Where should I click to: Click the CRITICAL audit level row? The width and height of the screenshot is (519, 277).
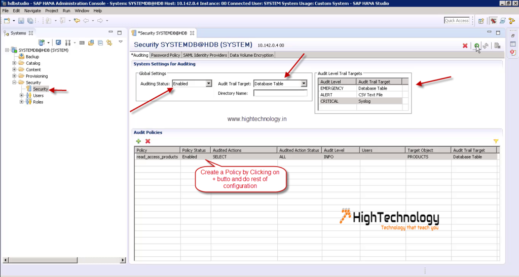pos(360,101)
